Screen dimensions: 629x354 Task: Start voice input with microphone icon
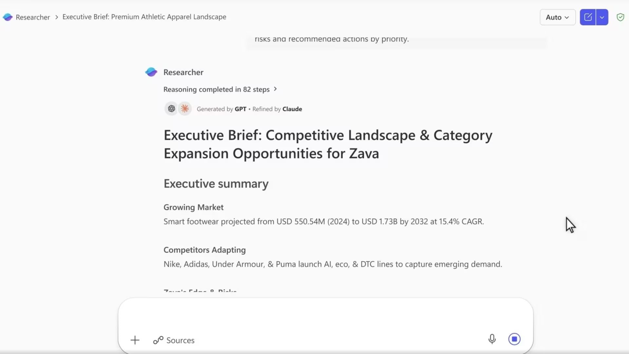click(492, 339)
